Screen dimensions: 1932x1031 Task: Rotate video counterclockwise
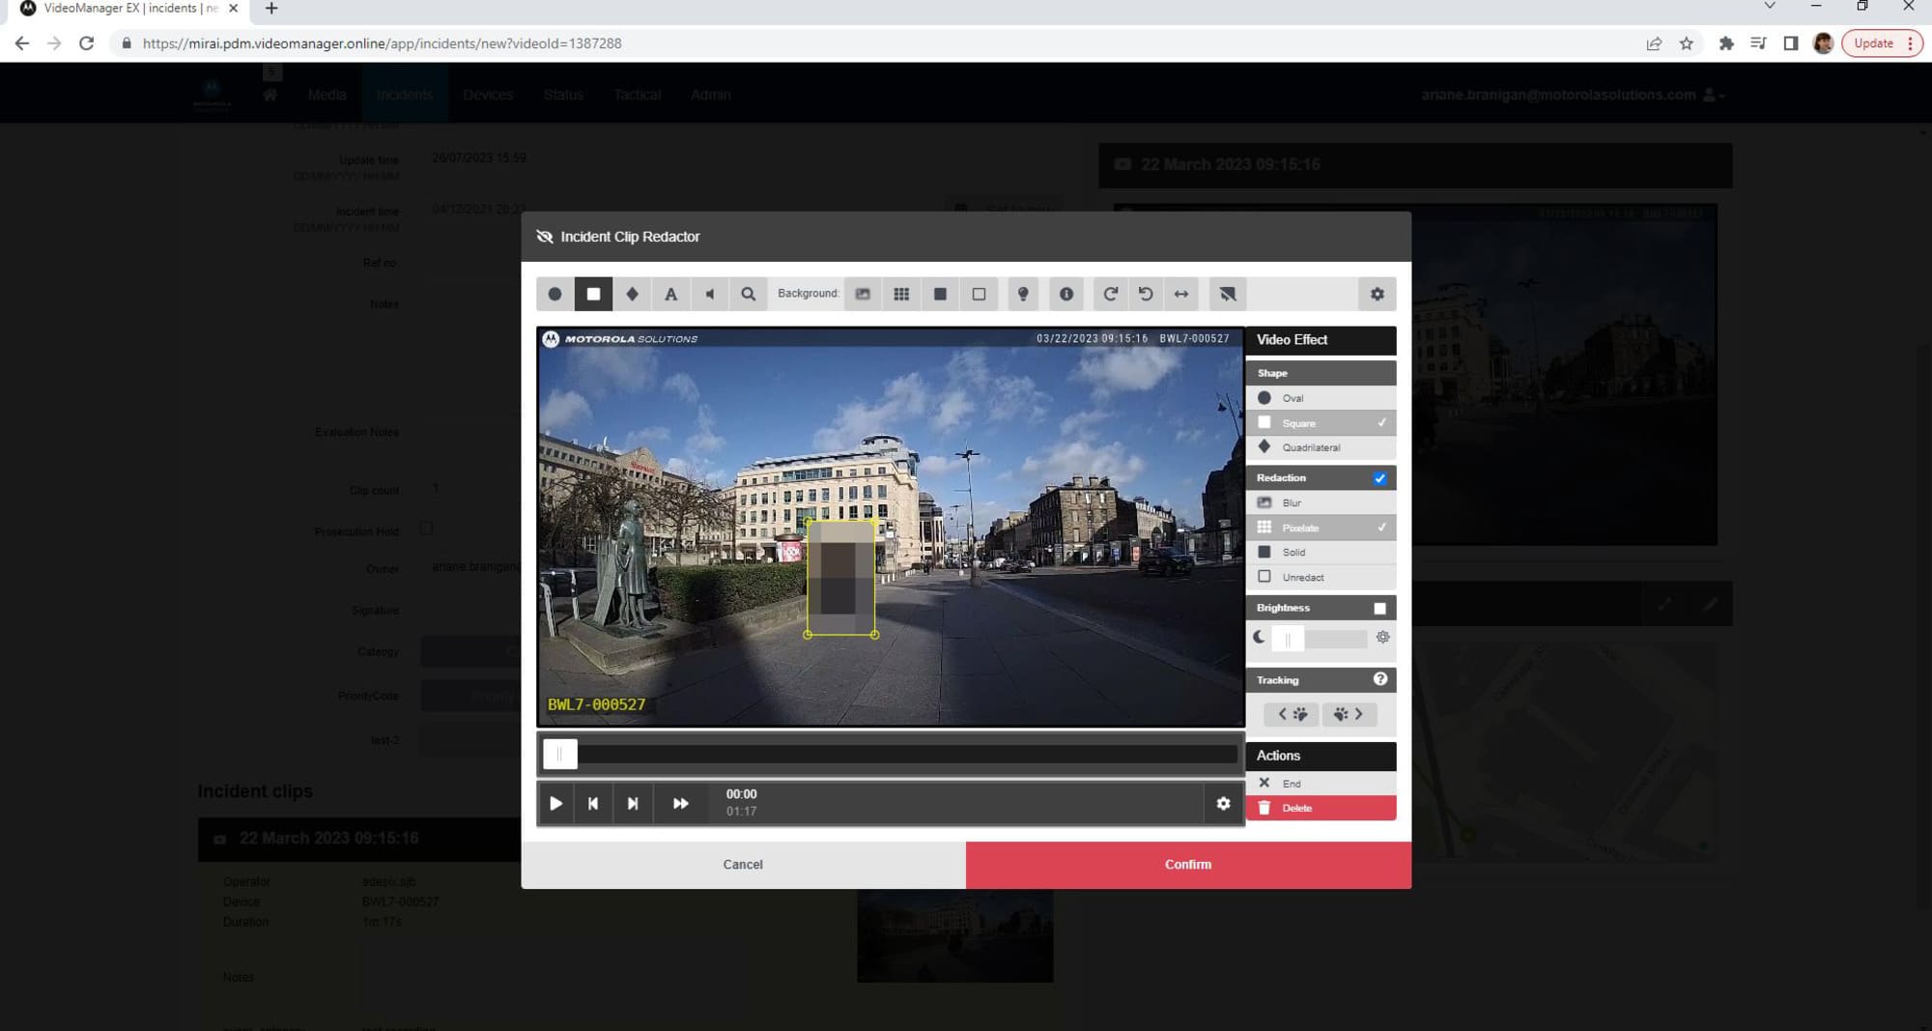1146,294
